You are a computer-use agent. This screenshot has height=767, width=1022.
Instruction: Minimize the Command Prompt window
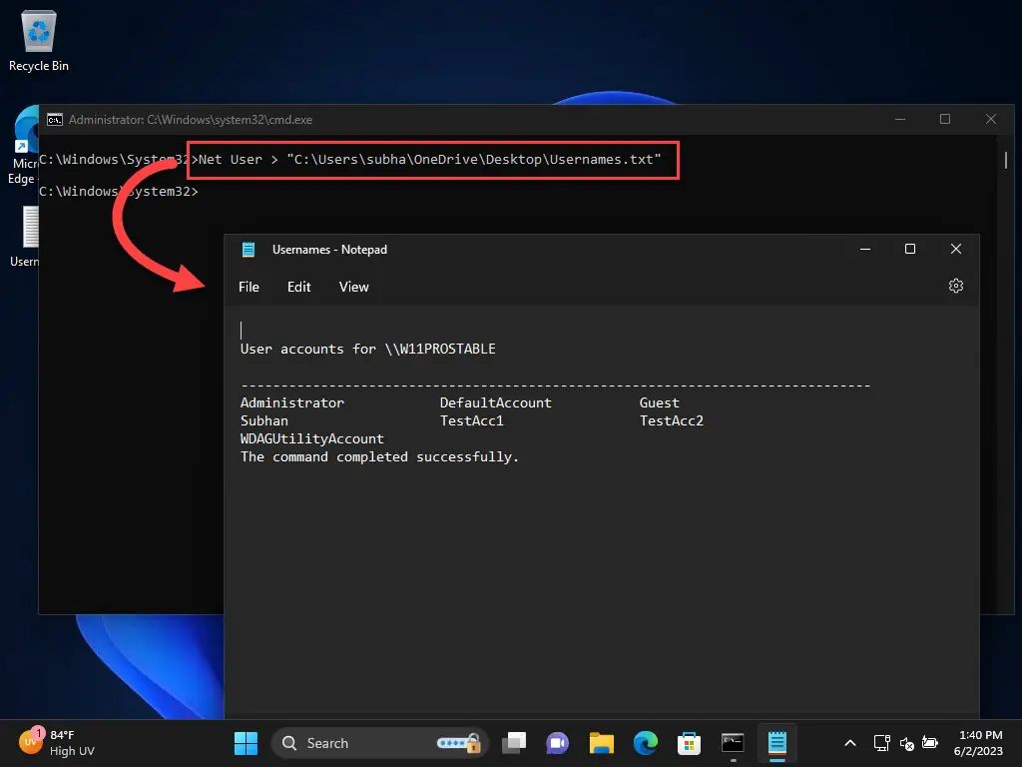[x=900, y=120]
